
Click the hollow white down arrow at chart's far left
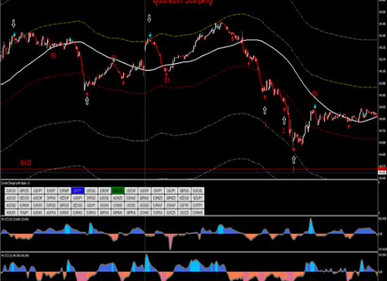point(13,24)
